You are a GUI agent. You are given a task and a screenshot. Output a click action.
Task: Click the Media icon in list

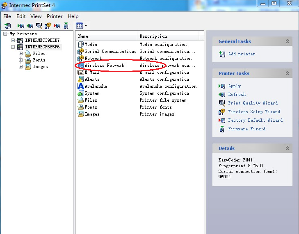pos(81,44)
